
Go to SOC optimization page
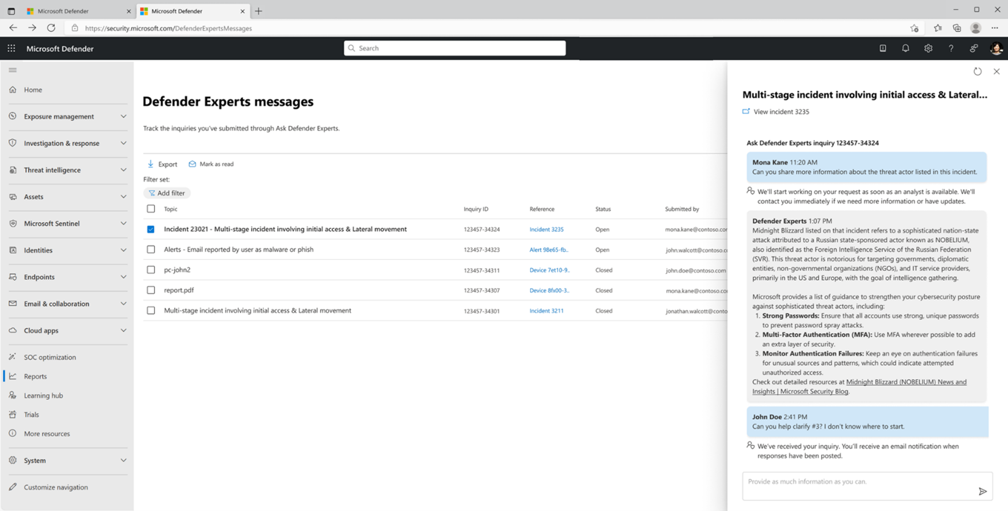click(50, 357)
